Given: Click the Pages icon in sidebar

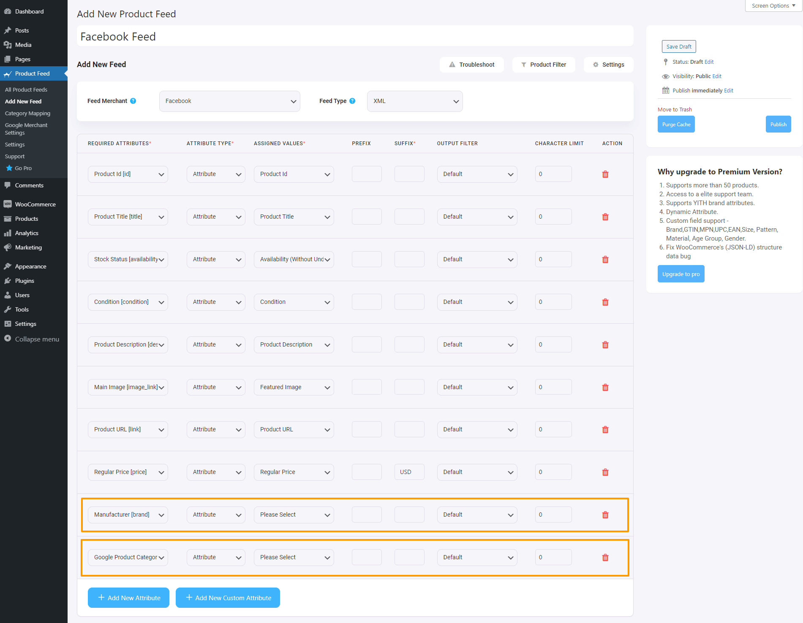Looking at the screenshot, I should [x=8, y=59].
